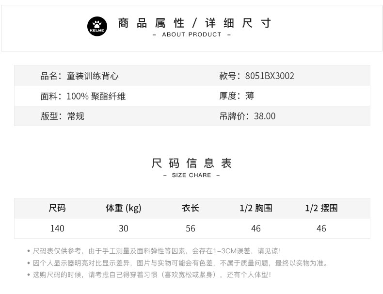Select the 款号 8051BX3002 text
The width and height of the screenshot is (383, 294).
click(256, 76)
